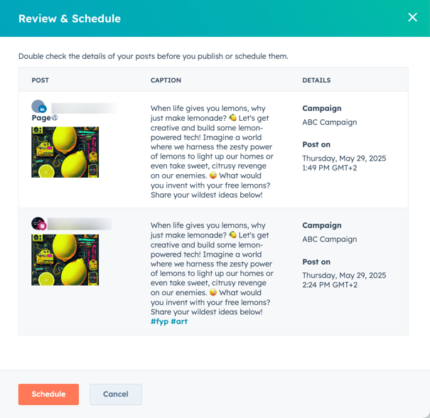Select the first post's ABC Campaign text
Screen dimensions: 430x418
[x=330, y=122]
